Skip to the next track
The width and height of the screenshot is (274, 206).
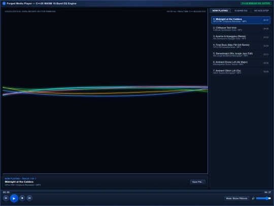pos(29,198)
